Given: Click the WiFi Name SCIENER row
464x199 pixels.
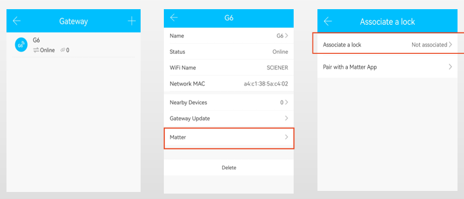Looking at the screenshot, I should pyautogui.click(x=229, y=67).
